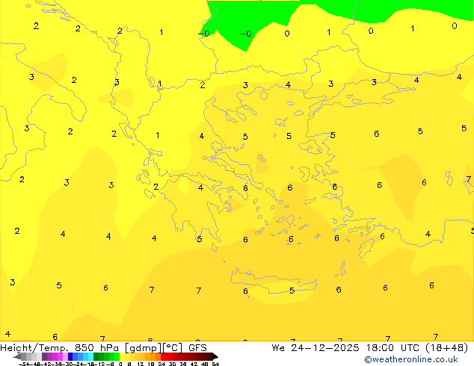This screenshot has width=474, height=366.
Task: Pick the bright magenta legend swatch
Action: coord(60,356)
